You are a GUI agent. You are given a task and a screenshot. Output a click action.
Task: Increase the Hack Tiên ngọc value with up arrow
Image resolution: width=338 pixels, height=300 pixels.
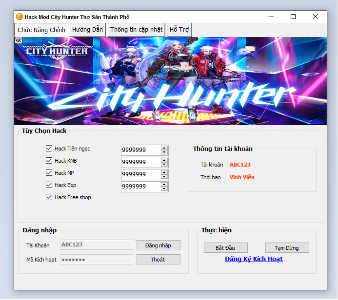click(x=164, y=148)
